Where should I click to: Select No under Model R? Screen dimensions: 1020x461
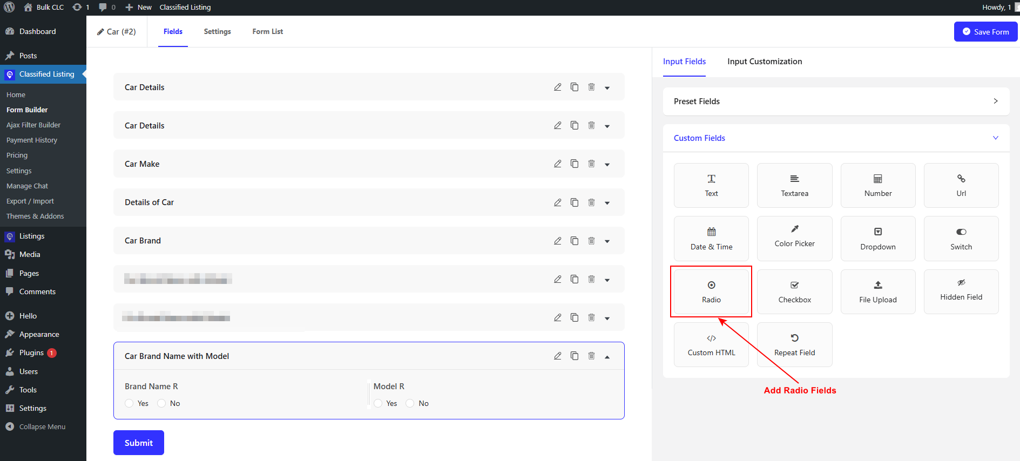[410, 403]
